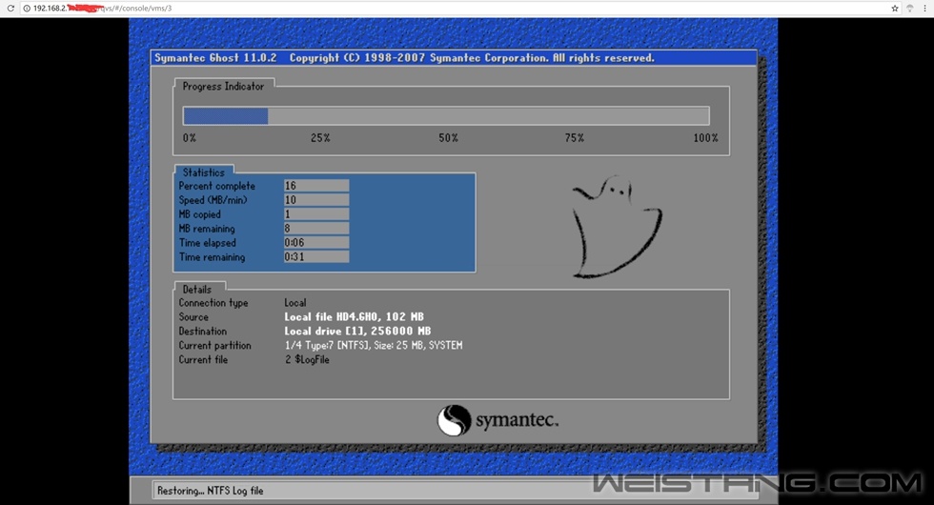
Task: Click the Details panel heading
Action: [197, 290]
